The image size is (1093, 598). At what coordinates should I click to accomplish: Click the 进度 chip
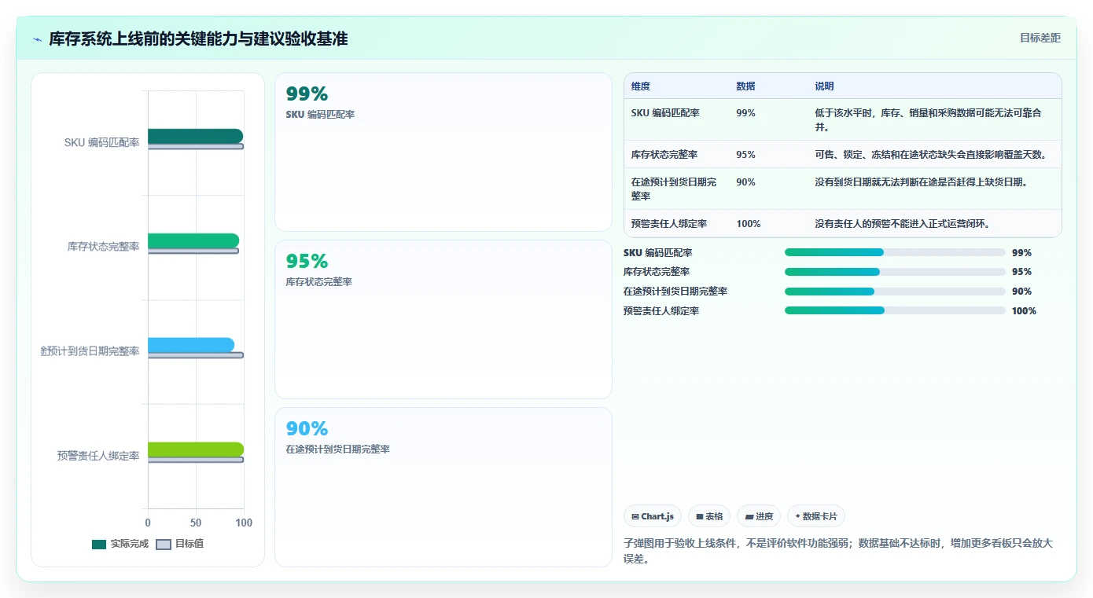(759, 516)
